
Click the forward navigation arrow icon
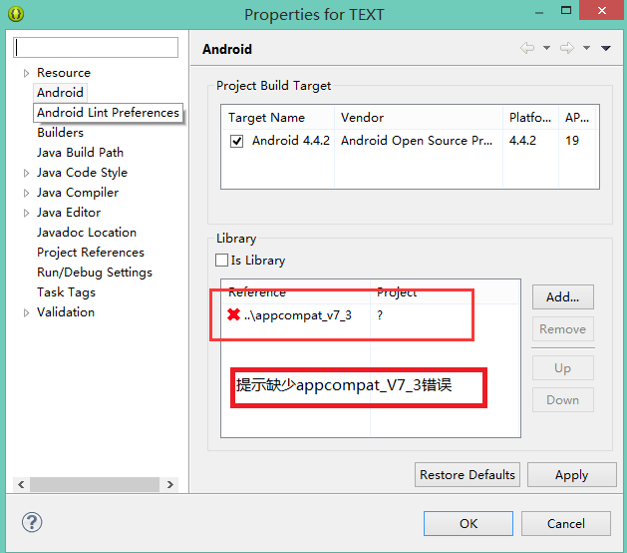tap(567, 48)
